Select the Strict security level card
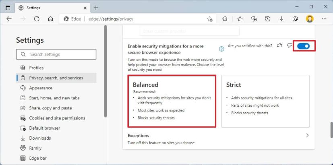The height and width of the screenshot is (165, 333). (x=265, y=101)
